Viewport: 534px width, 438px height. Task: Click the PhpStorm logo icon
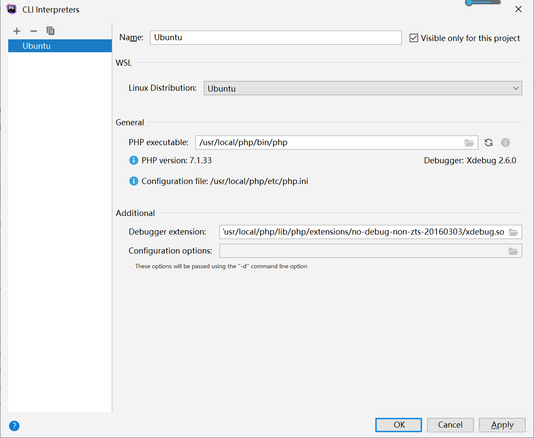tap(11, 9)
